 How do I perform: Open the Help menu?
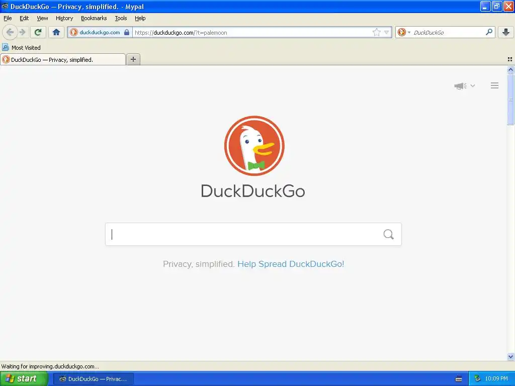coord(140,18)
